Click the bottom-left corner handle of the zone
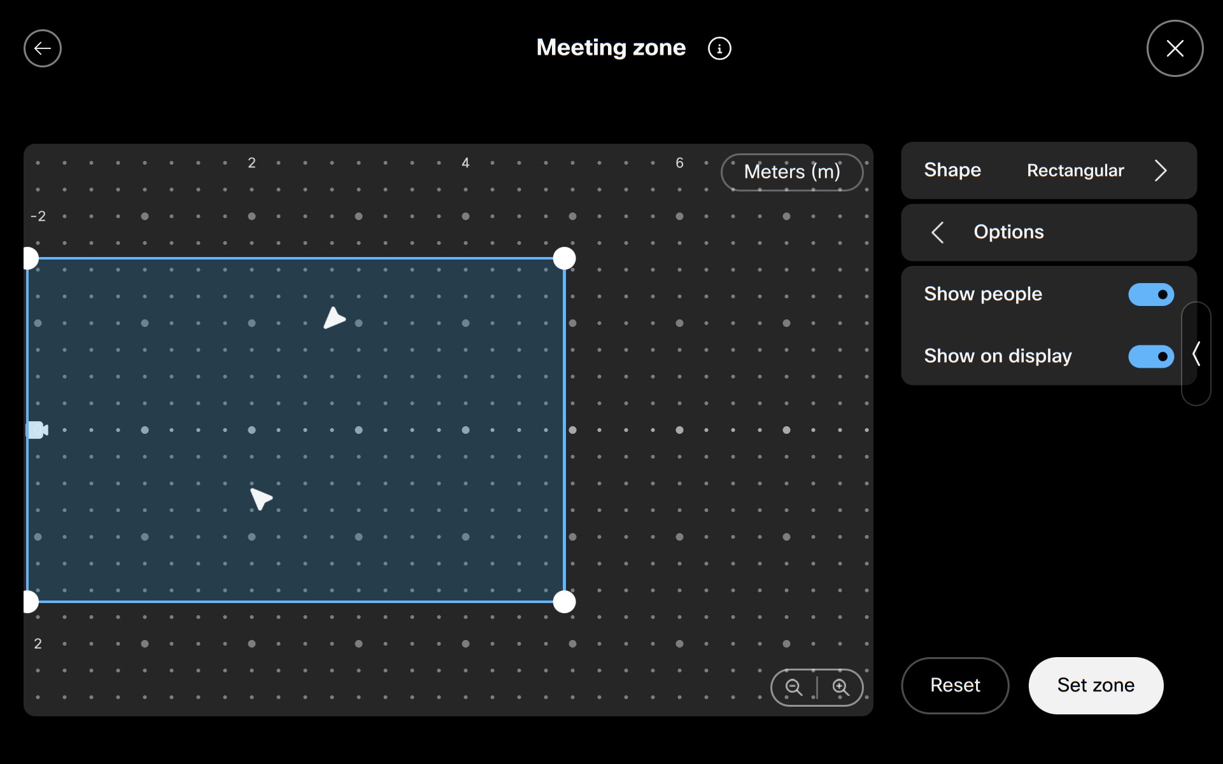Image resolution: width=1223 pixels, height=764 pixels. tap(29, 602)
